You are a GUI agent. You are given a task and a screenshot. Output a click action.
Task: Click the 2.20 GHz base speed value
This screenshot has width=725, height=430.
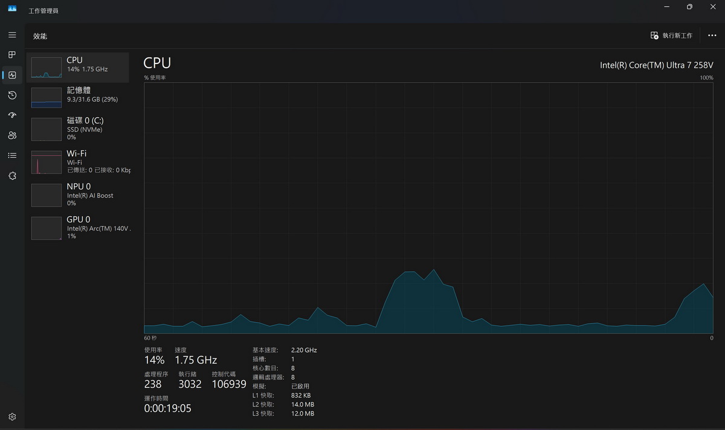point(304,350)
